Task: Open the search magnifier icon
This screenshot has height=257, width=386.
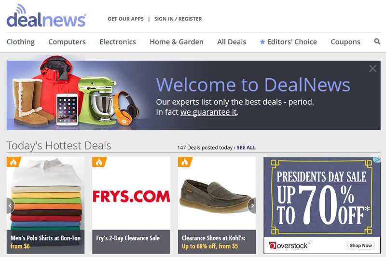Action: [377, 41]
